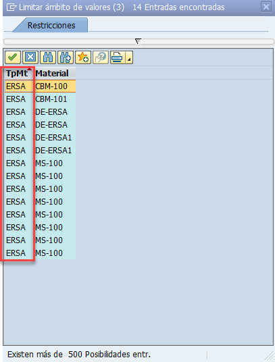Confirm selection with the green checkmark icon

coord(13,57)
